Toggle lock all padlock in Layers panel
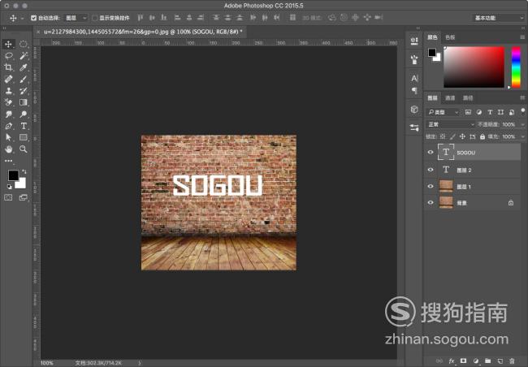The width and height of the screenshot is (528, 367). click(483, 136)
